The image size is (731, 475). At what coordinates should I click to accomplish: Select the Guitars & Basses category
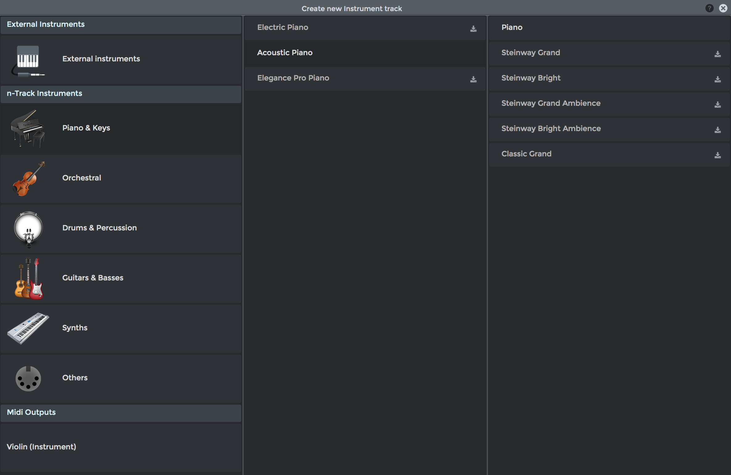tap(121, 279)
